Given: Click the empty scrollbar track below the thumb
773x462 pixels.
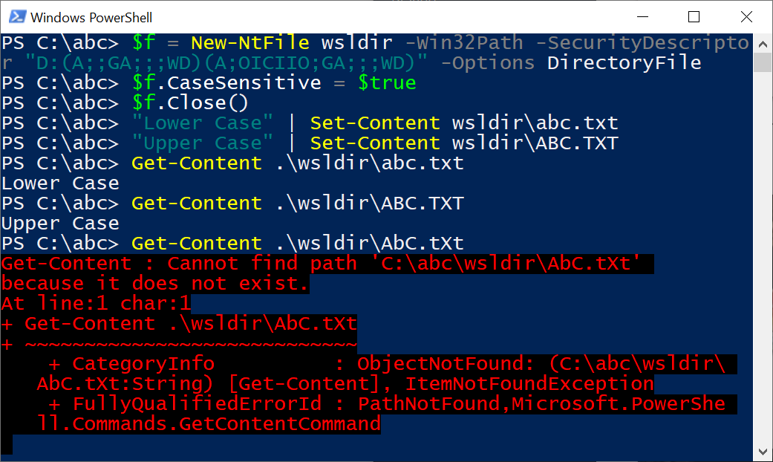Looking at the screenshot, I should click(x=763, y=256).
